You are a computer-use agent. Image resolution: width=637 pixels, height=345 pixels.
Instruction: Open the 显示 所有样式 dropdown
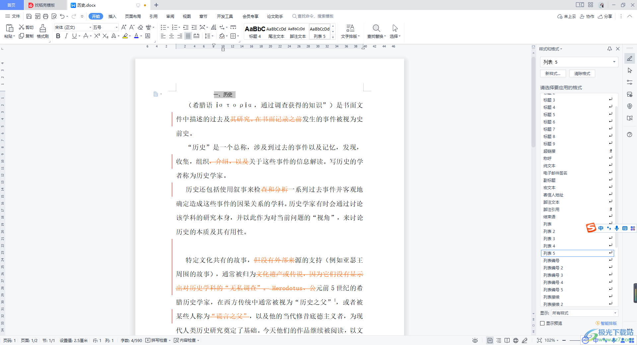click(584, 313)
